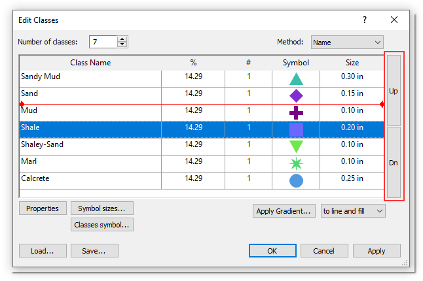Save the classes to file
The image size is (423, 281).
coord(94,250)
